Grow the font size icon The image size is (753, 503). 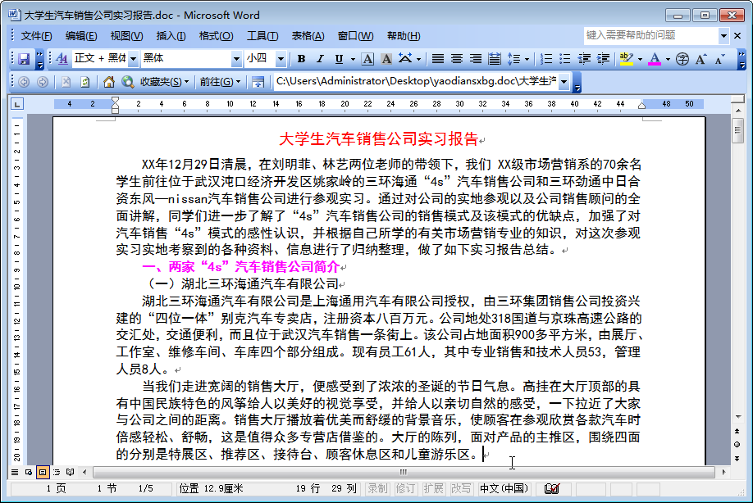coord(701,59)
